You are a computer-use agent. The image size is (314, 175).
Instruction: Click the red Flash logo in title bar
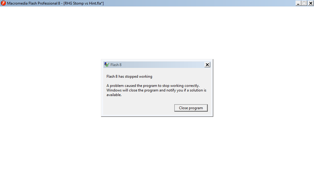(x=3, y=3)
